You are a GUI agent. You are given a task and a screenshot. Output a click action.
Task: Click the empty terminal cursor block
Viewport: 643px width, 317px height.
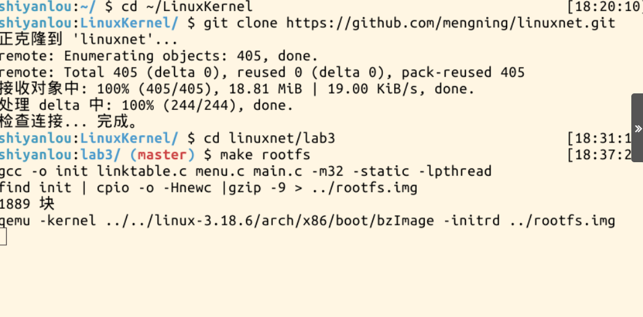(x=3, y=237)
